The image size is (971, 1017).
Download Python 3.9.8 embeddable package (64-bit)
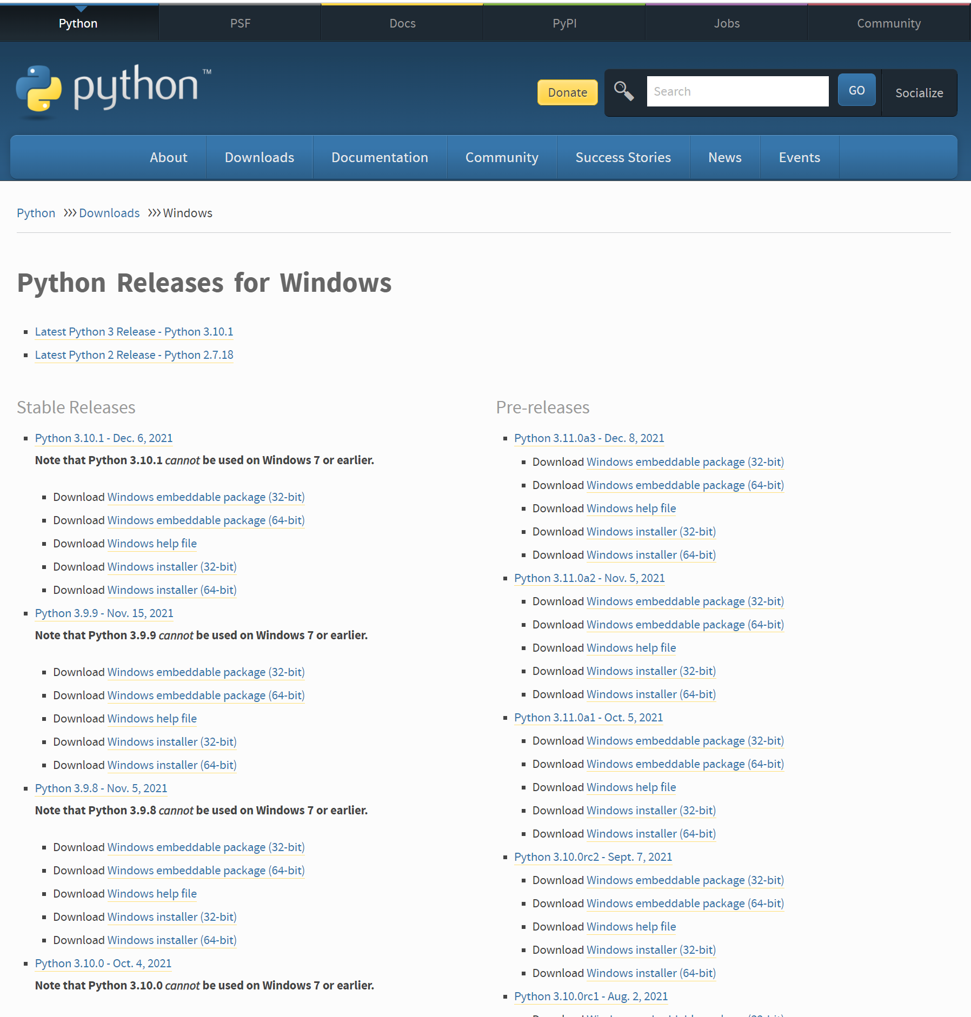[x=206, y=871]
